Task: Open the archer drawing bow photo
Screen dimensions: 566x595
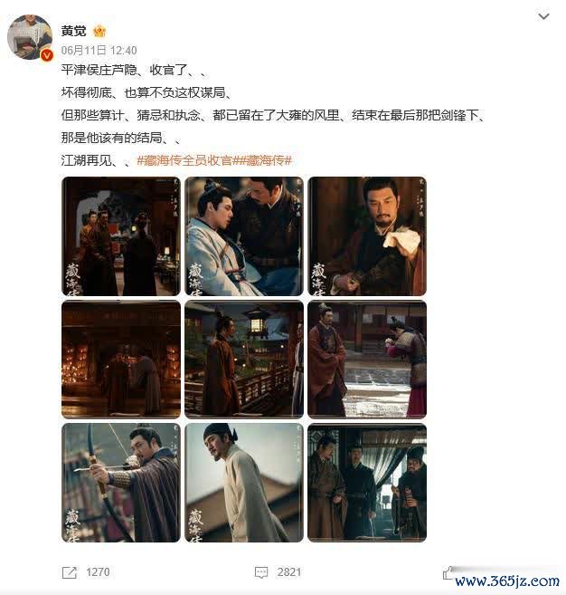Action: click(x=121, y=483)
